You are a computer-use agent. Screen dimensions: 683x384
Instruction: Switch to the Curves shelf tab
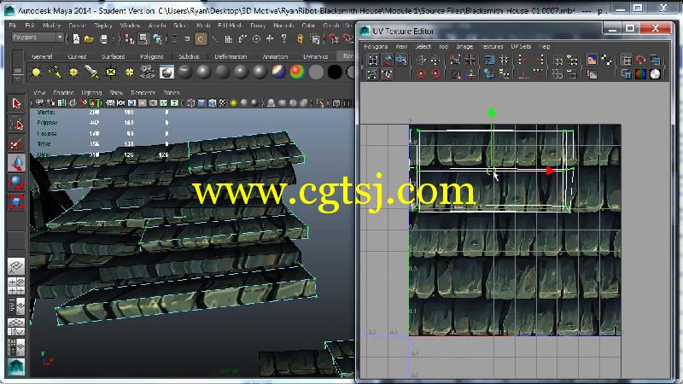coord(77,56)
